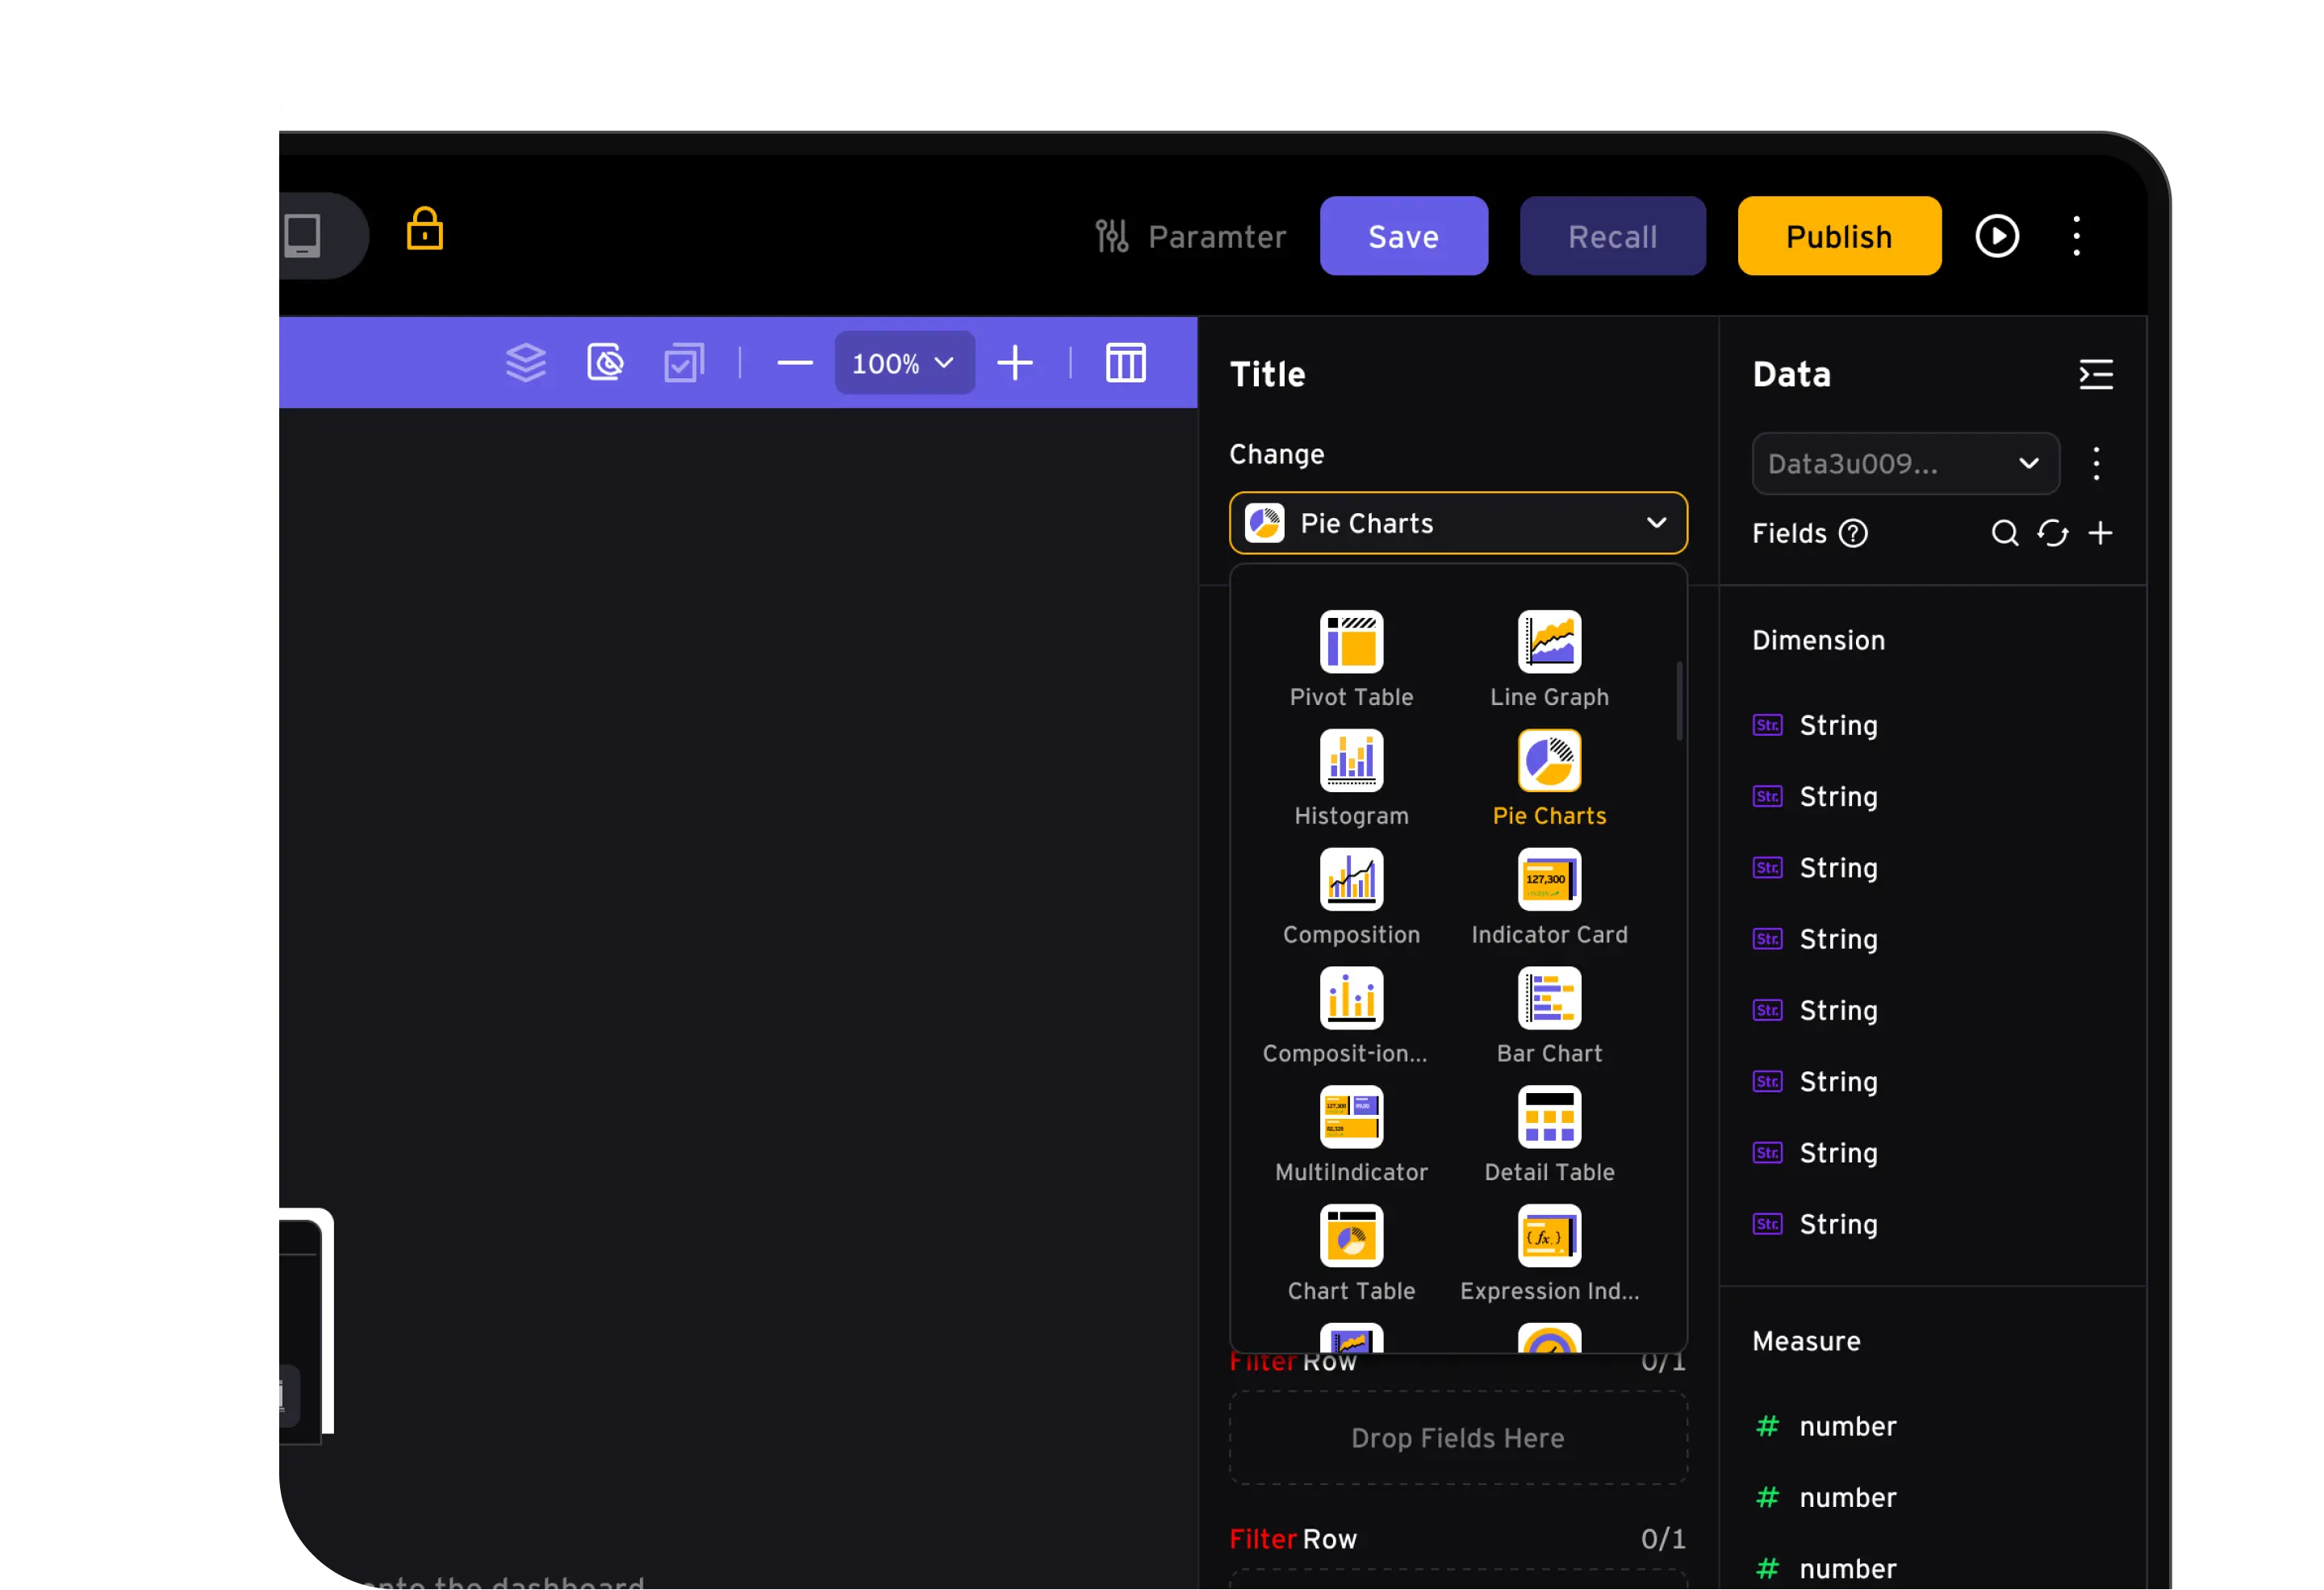Select the third String dimension field
Image resolution: width=2324 pixels, height=1590 pixels.
coord(1816,868)
